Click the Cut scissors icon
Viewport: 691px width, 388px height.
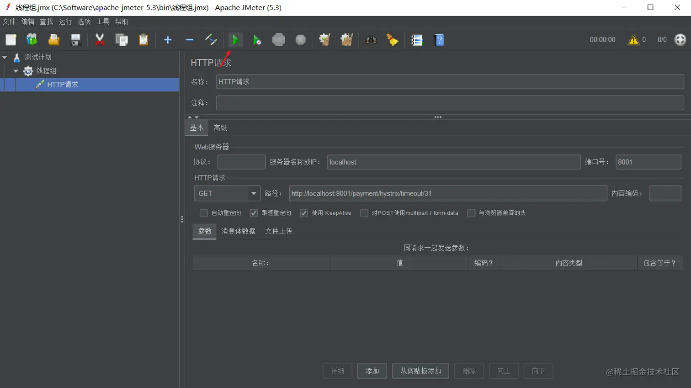100,40
